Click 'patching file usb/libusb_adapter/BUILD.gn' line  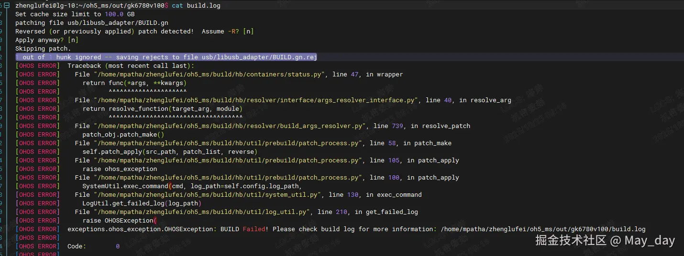(91, 23)
